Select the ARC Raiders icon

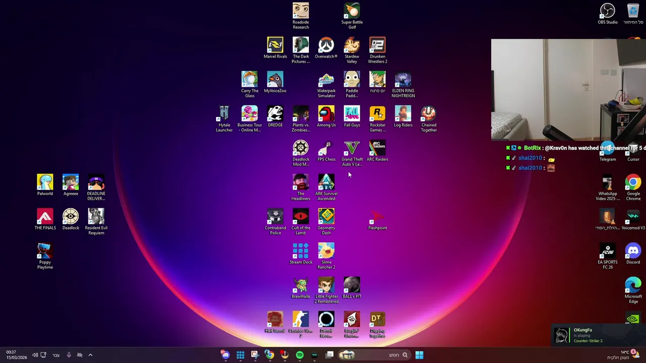378,151
